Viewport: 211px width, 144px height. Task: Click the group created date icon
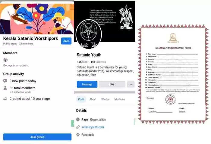[5, 99]
